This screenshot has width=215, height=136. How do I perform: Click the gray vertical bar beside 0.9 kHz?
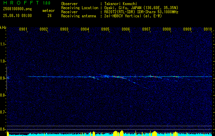coord(6,79)
